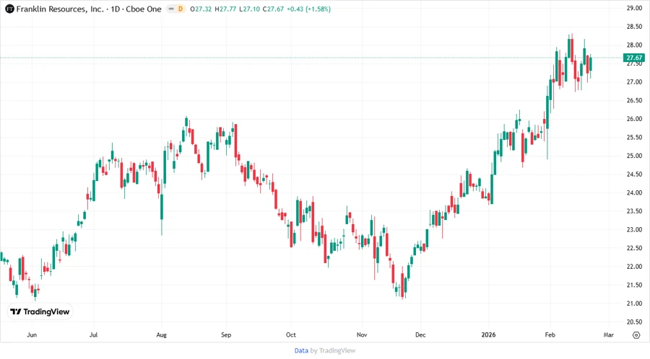650x359 pixels.
Task: Click the Jul label on time axis
Action: click(94, 334)
